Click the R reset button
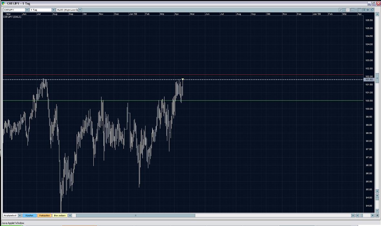381x226 pixels. (377, 215)
